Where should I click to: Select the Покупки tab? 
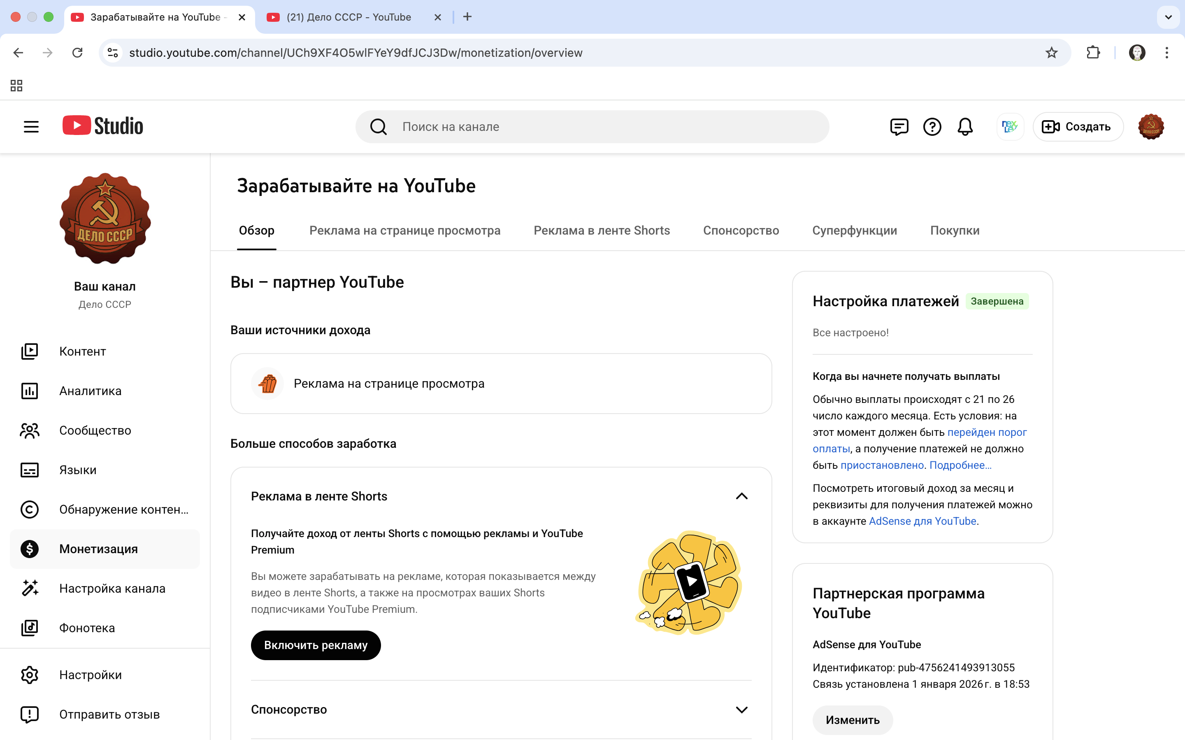pyautogui.click(x=955, y=230)
